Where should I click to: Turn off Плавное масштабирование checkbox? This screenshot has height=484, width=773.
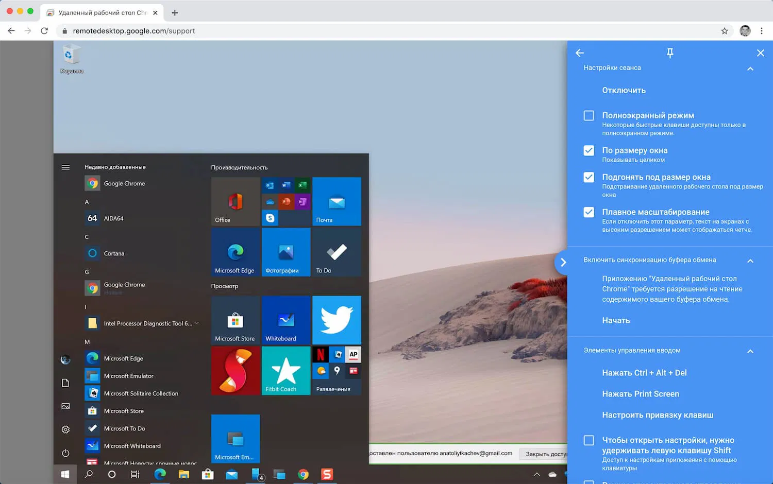589,212
